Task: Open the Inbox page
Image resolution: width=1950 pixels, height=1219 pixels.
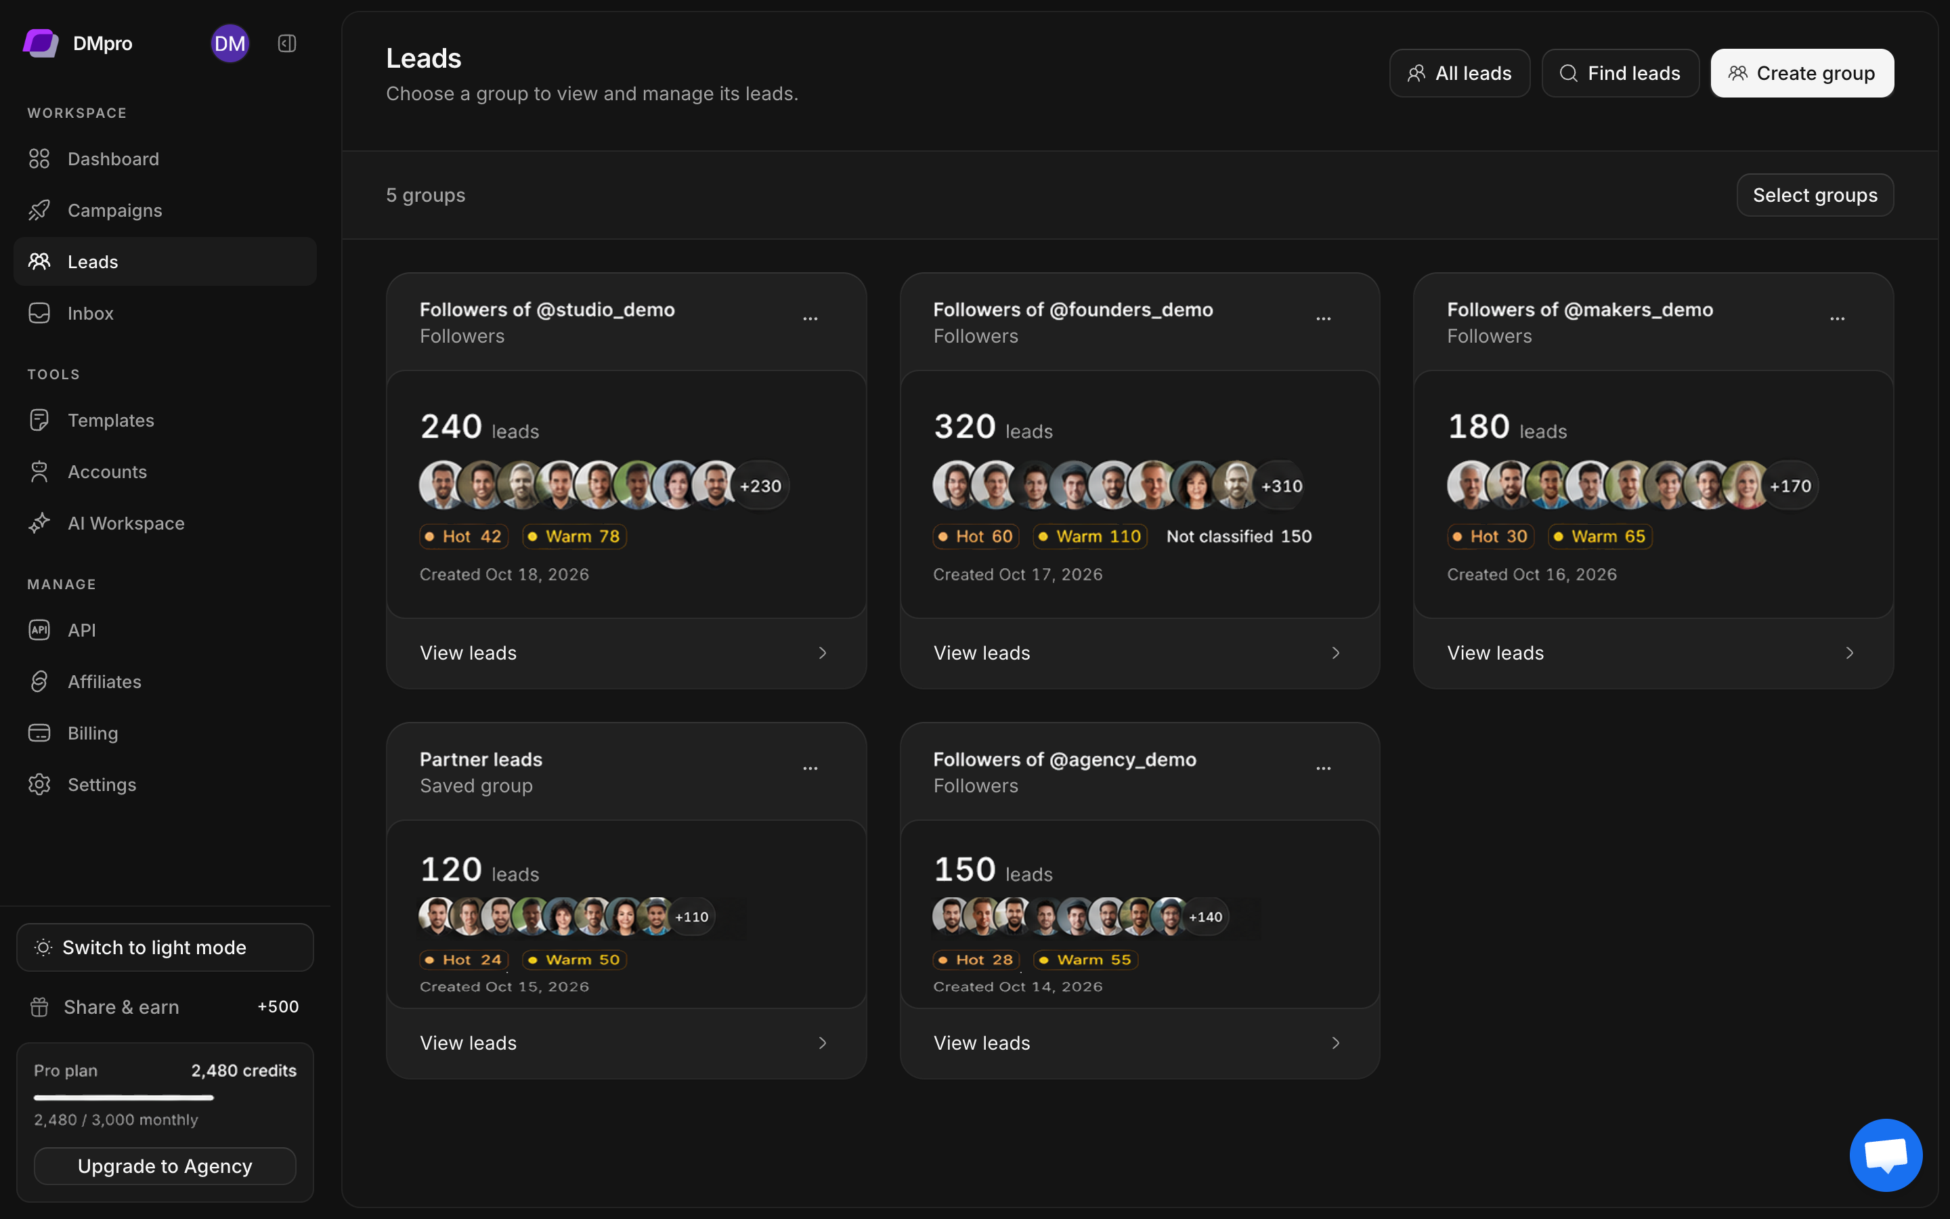Action: point(165,313)
